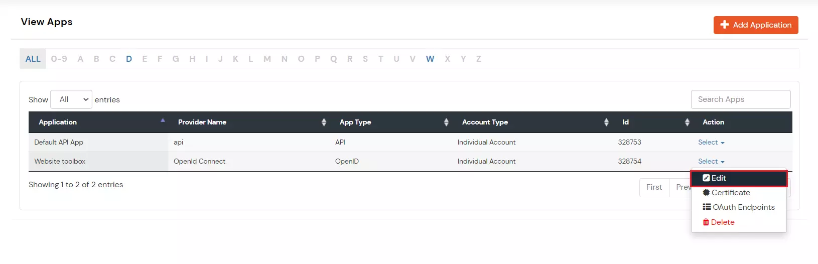The image size is (818, 264).
Task: Click the Default API App cell
Action: click(x=98, y=143)
